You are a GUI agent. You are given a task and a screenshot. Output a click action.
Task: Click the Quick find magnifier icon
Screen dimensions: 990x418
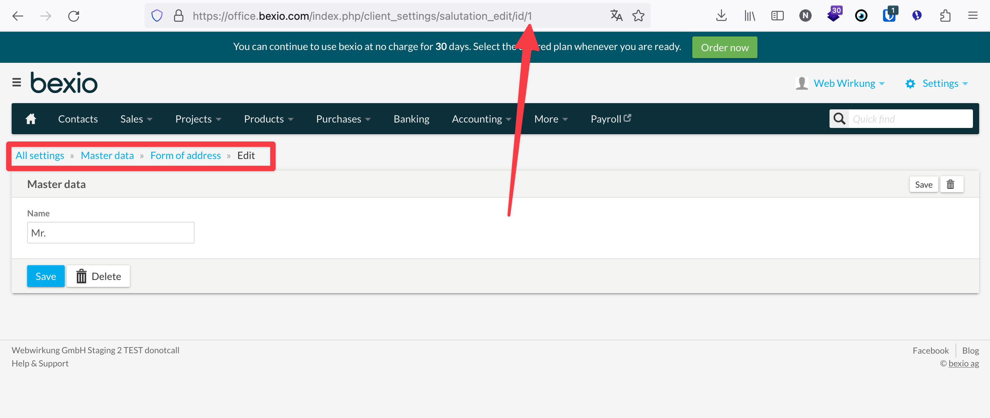pyautogui.click(x=839, y=119)
